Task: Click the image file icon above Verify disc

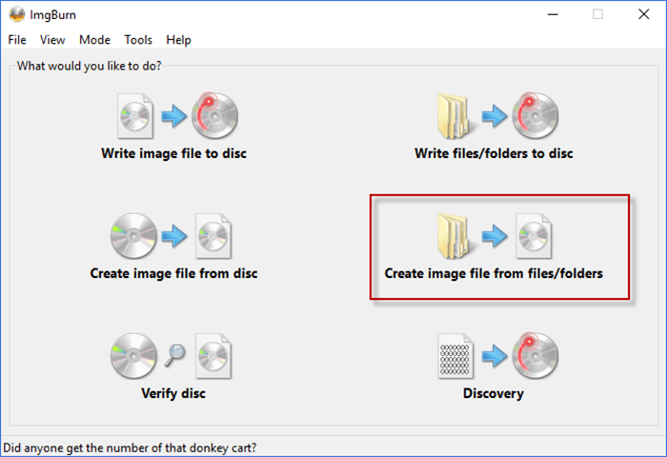Action: coord(213,356)
